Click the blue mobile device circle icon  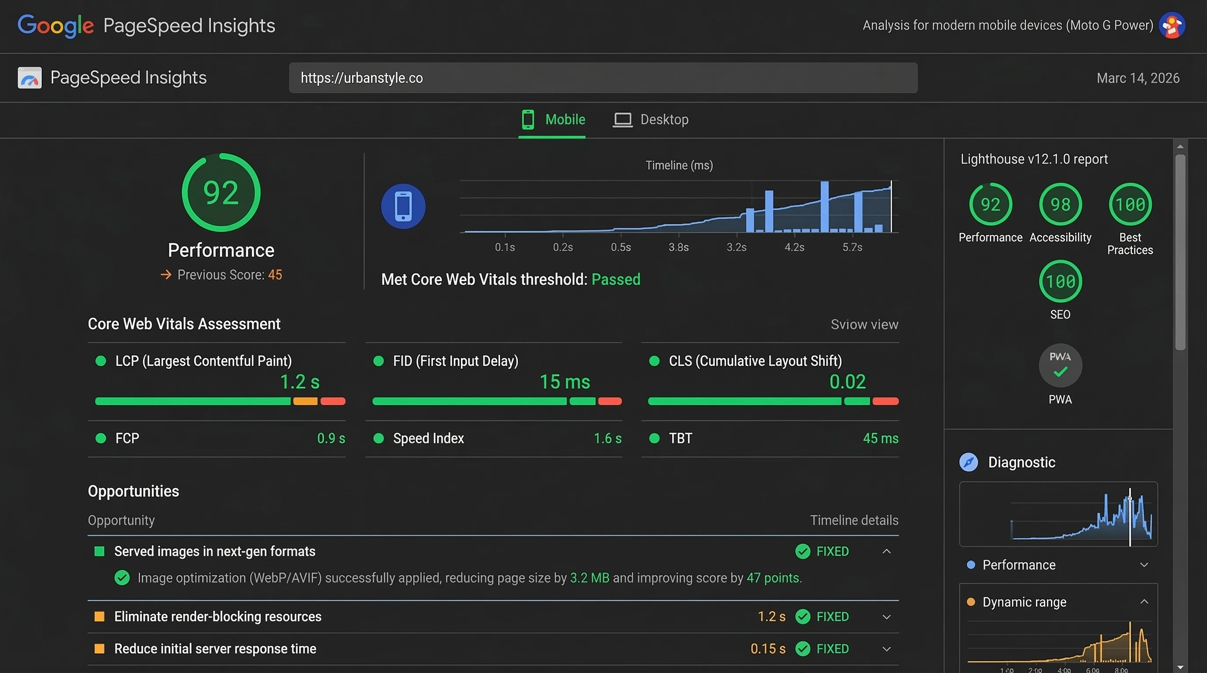click(403, 206)
